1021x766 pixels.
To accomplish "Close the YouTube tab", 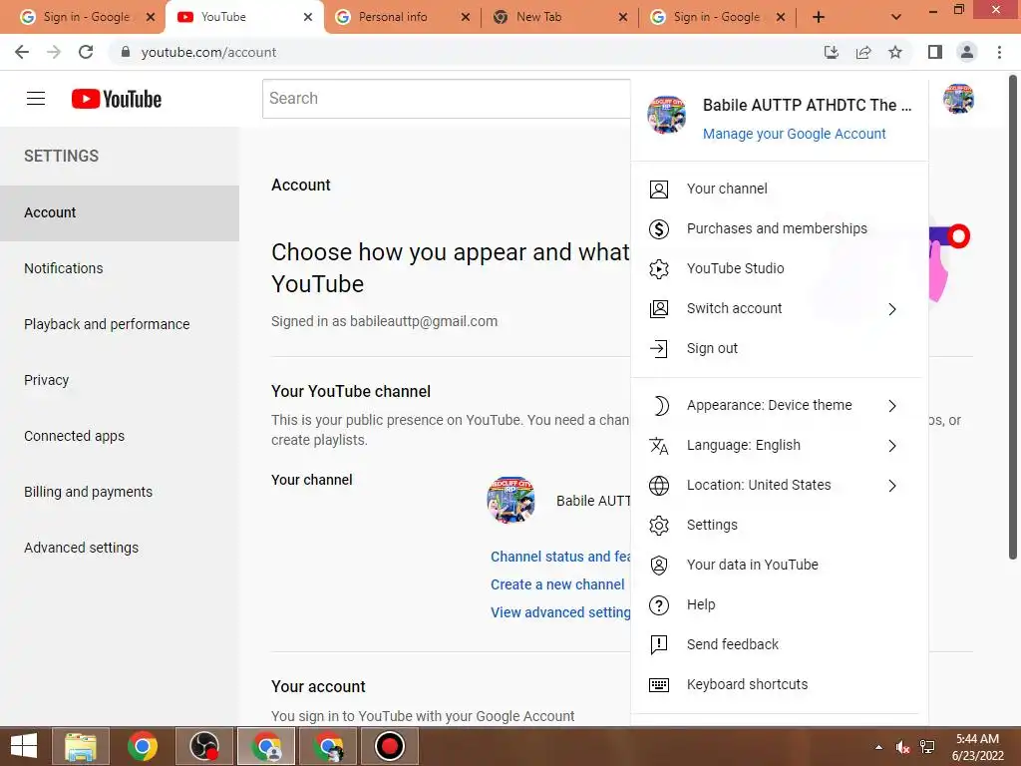I will pyautogui.click(x=308, y=17).
